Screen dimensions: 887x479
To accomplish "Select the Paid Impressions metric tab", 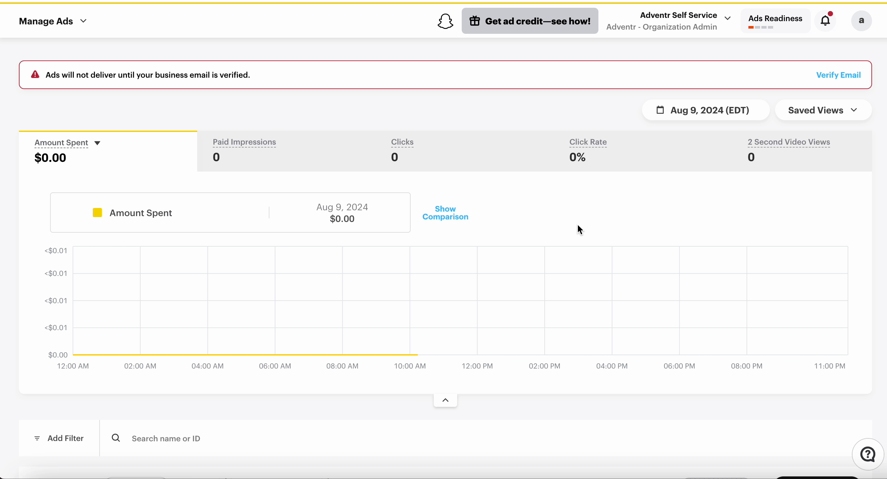I will (x=286, y=151).
